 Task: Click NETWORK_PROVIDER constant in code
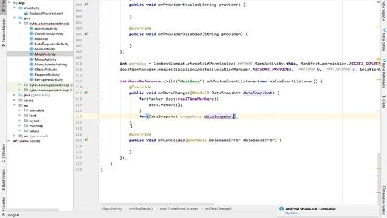click(x=272, y=70)
